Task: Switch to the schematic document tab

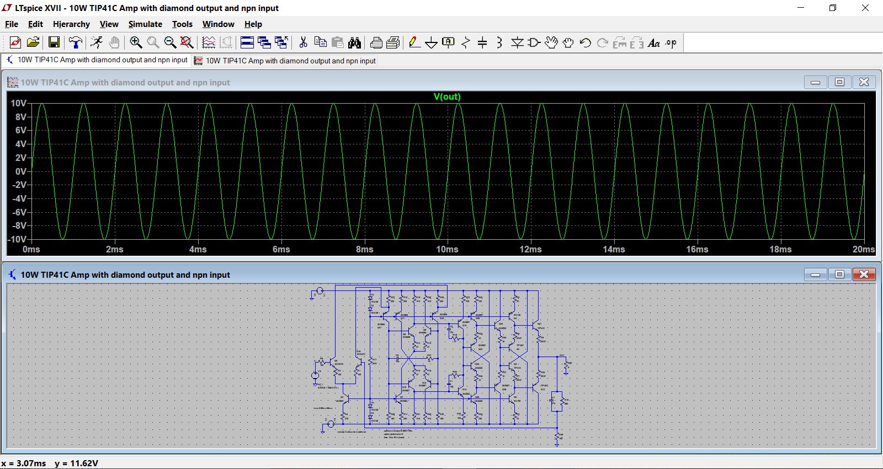Action: [x=97, y=60]
